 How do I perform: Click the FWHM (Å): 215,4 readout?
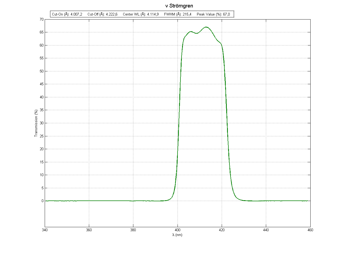pyautogui.click(x=178, y=14)
